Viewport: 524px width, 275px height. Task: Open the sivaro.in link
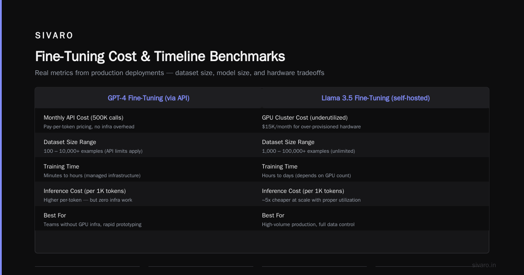484,265
